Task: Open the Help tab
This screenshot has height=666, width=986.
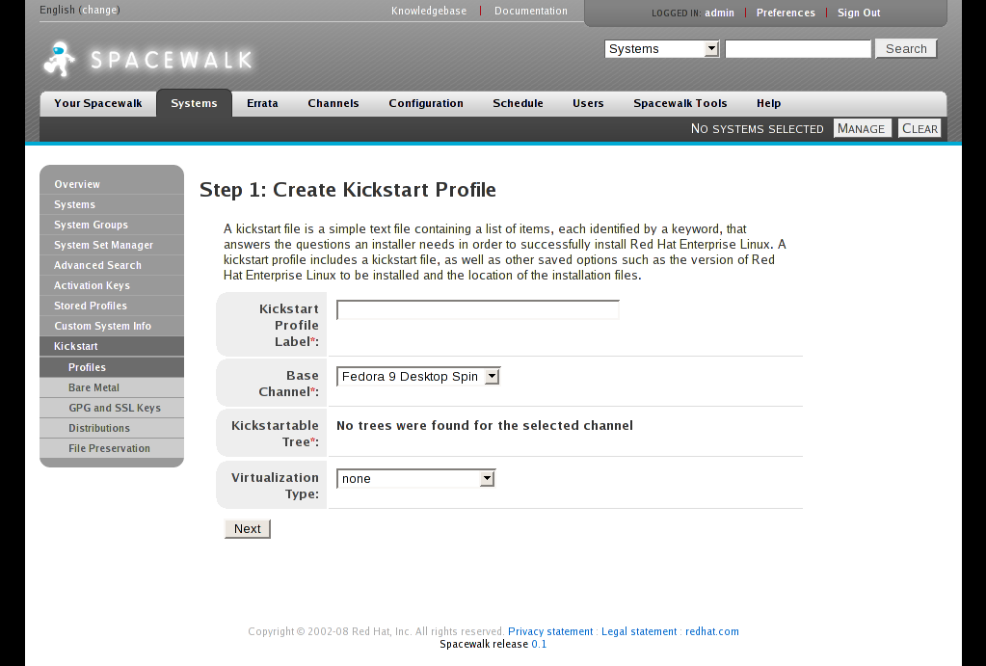Action: coord(768,103)
